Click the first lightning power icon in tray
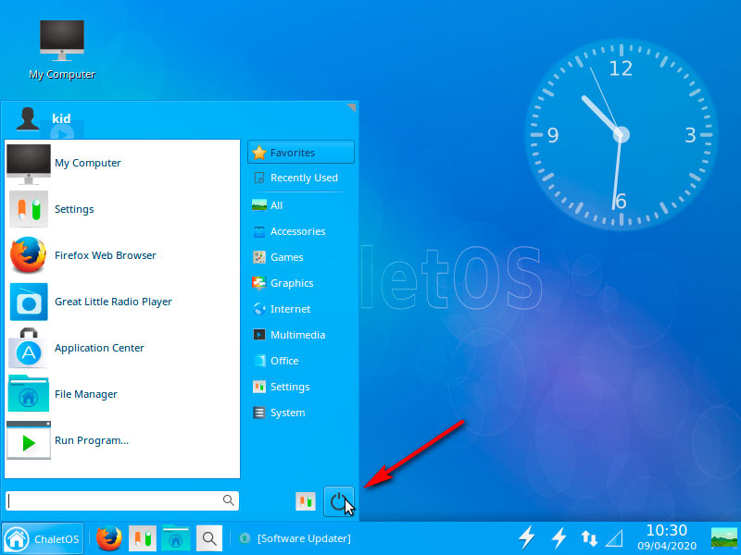The width and height of the screenshot is (741, 555). (526, 538)
